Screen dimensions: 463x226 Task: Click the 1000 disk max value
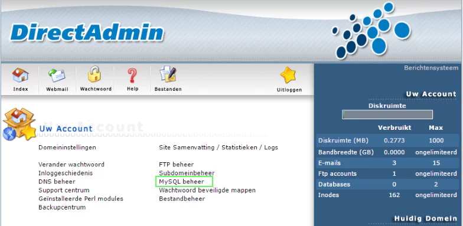436,140
